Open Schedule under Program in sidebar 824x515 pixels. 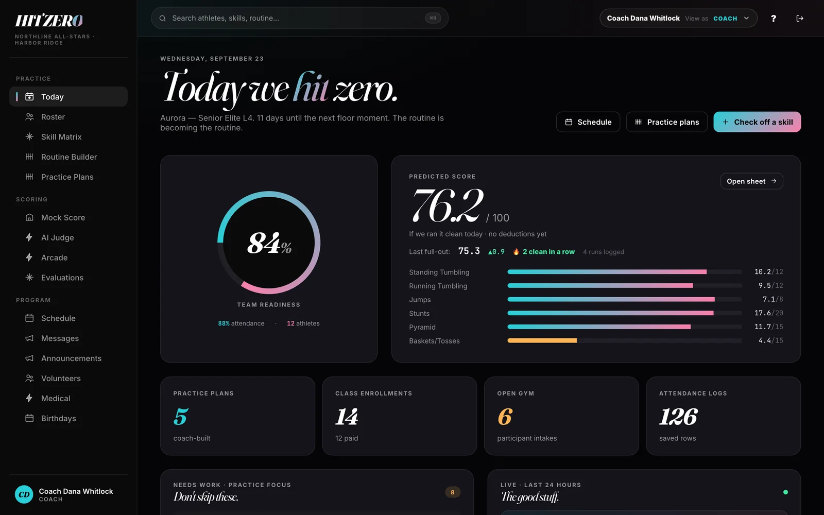click(x=68, y=318)
